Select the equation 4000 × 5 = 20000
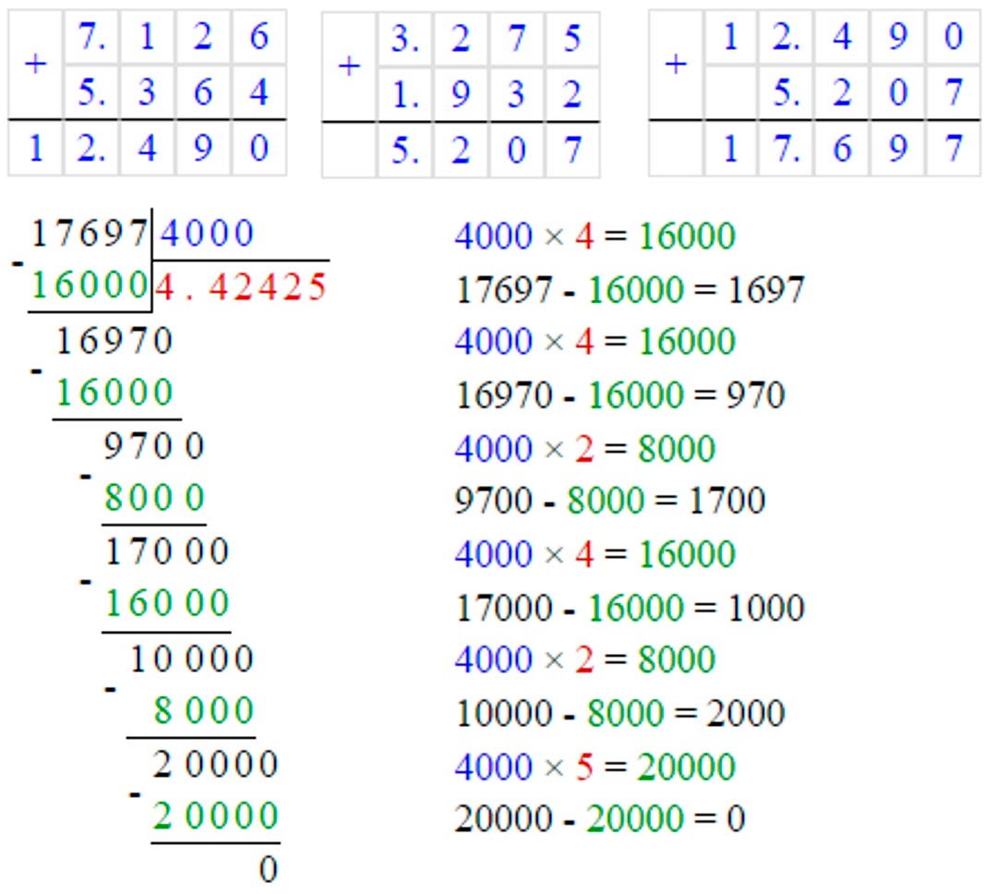Viewport: 987px width, 894px height. 595,767
